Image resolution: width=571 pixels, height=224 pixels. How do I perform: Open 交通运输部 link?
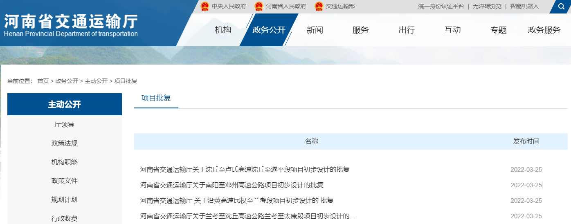point(340,6)
